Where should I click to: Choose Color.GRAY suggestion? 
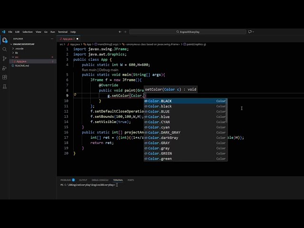click(x=186, y=143)
